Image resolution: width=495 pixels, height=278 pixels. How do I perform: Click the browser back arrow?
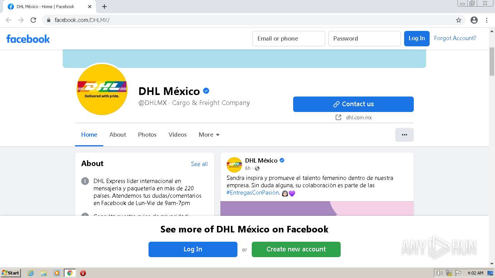point(9,20)
